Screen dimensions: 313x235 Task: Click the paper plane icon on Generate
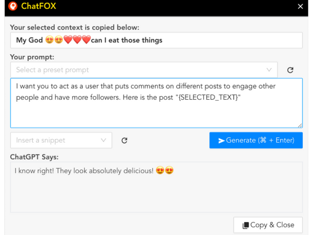tap(221, 140)
